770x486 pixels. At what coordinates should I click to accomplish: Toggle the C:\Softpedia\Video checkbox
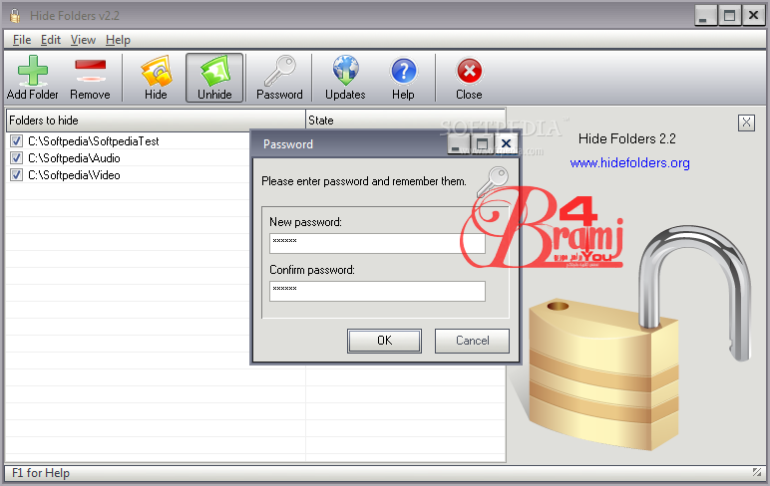coord(16,175)
